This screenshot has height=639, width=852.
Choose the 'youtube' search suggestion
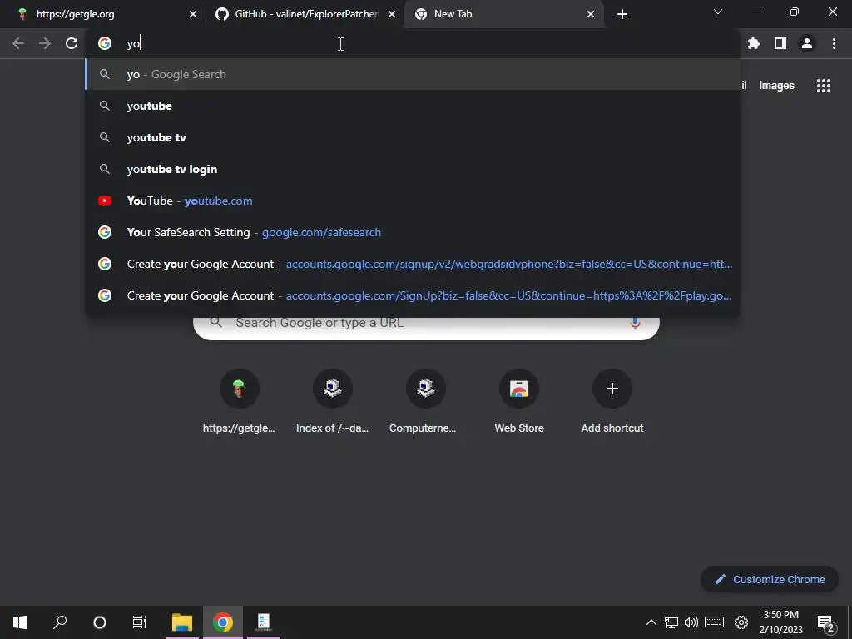pyautogui.click(x=413, y=106)
